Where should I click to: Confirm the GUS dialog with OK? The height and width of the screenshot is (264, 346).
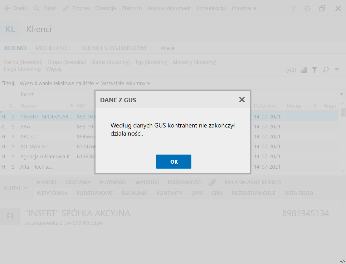(x=174, y=161)
